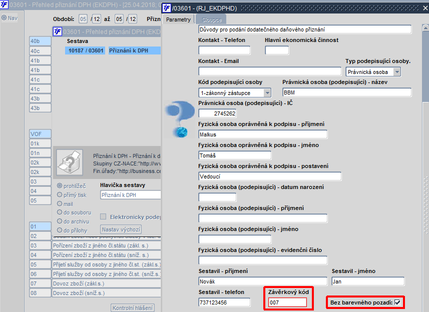Select do archivu output option
Screen dimensions: 429x312
(60, 221)
